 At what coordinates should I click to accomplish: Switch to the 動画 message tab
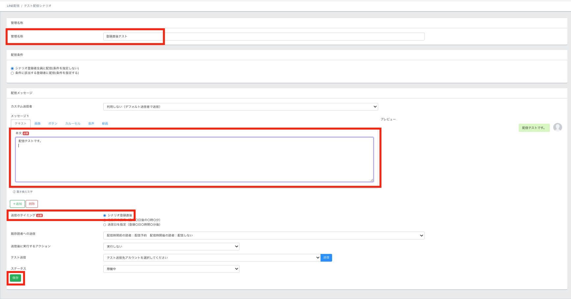click(x=105, y=124)
